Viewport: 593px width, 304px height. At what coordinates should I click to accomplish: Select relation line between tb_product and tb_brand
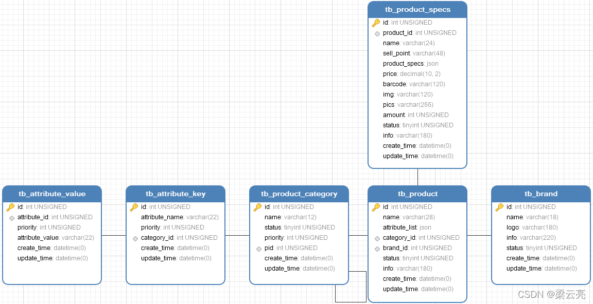[x=479, y=236]
